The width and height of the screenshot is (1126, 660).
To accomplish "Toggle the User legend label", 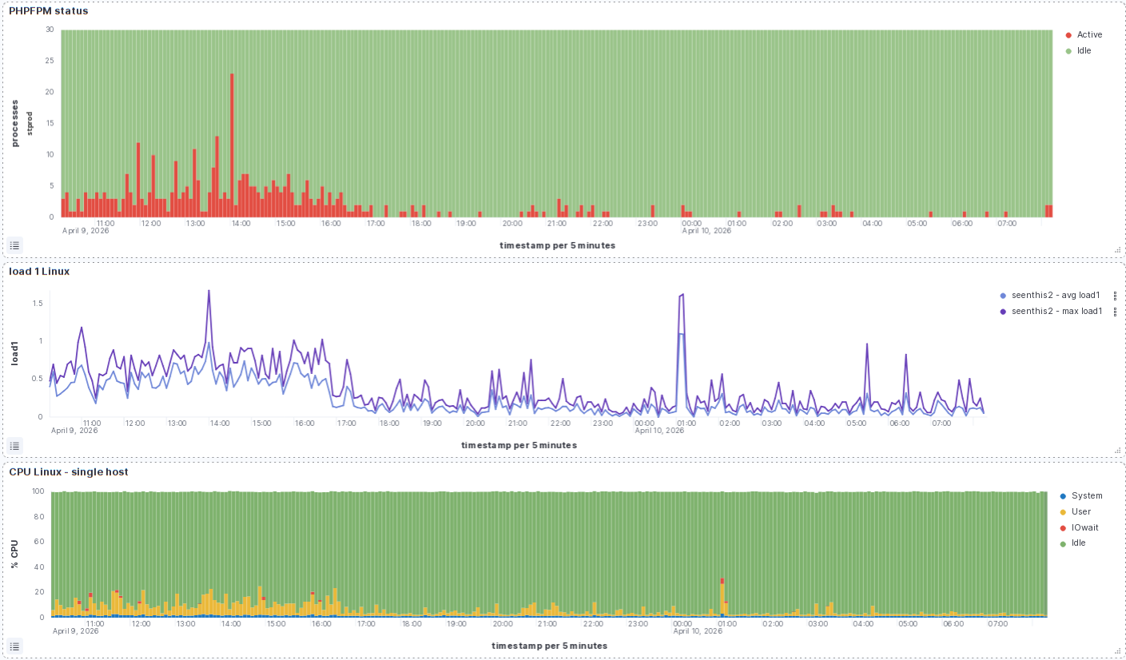I will [1081, 512].
